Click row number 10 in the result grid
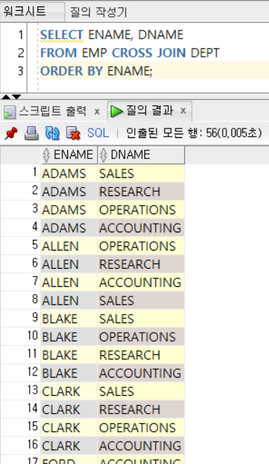The width and height of the screenshot is (269, 464). click(33, 335)
